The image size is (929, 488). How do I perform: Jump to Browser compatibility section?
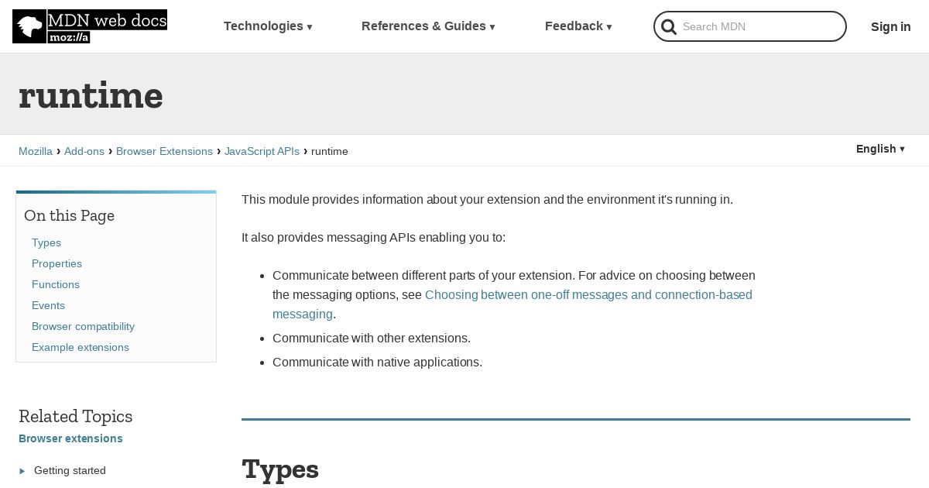83,326
